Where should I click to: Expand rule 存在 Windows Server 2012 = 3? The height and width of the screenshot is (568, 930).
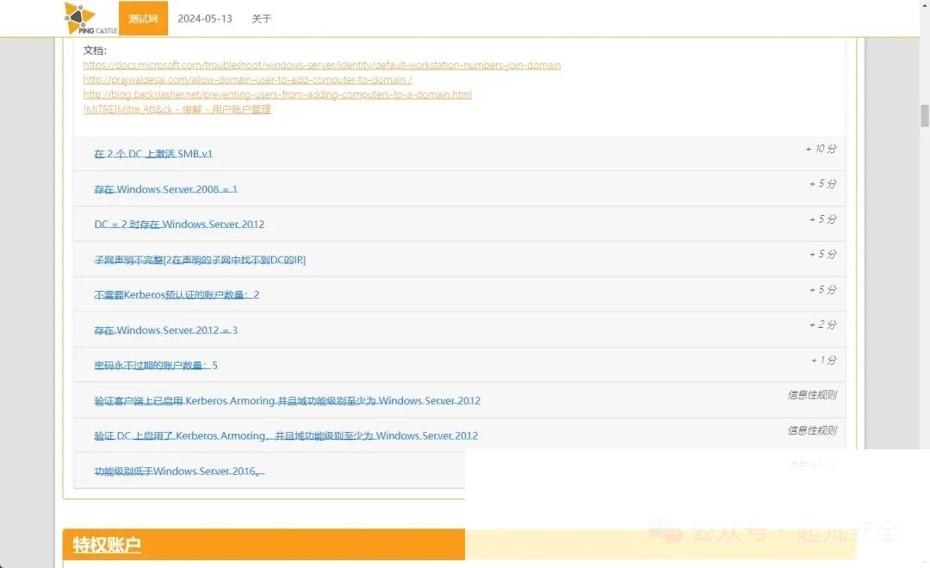[165, 330]
